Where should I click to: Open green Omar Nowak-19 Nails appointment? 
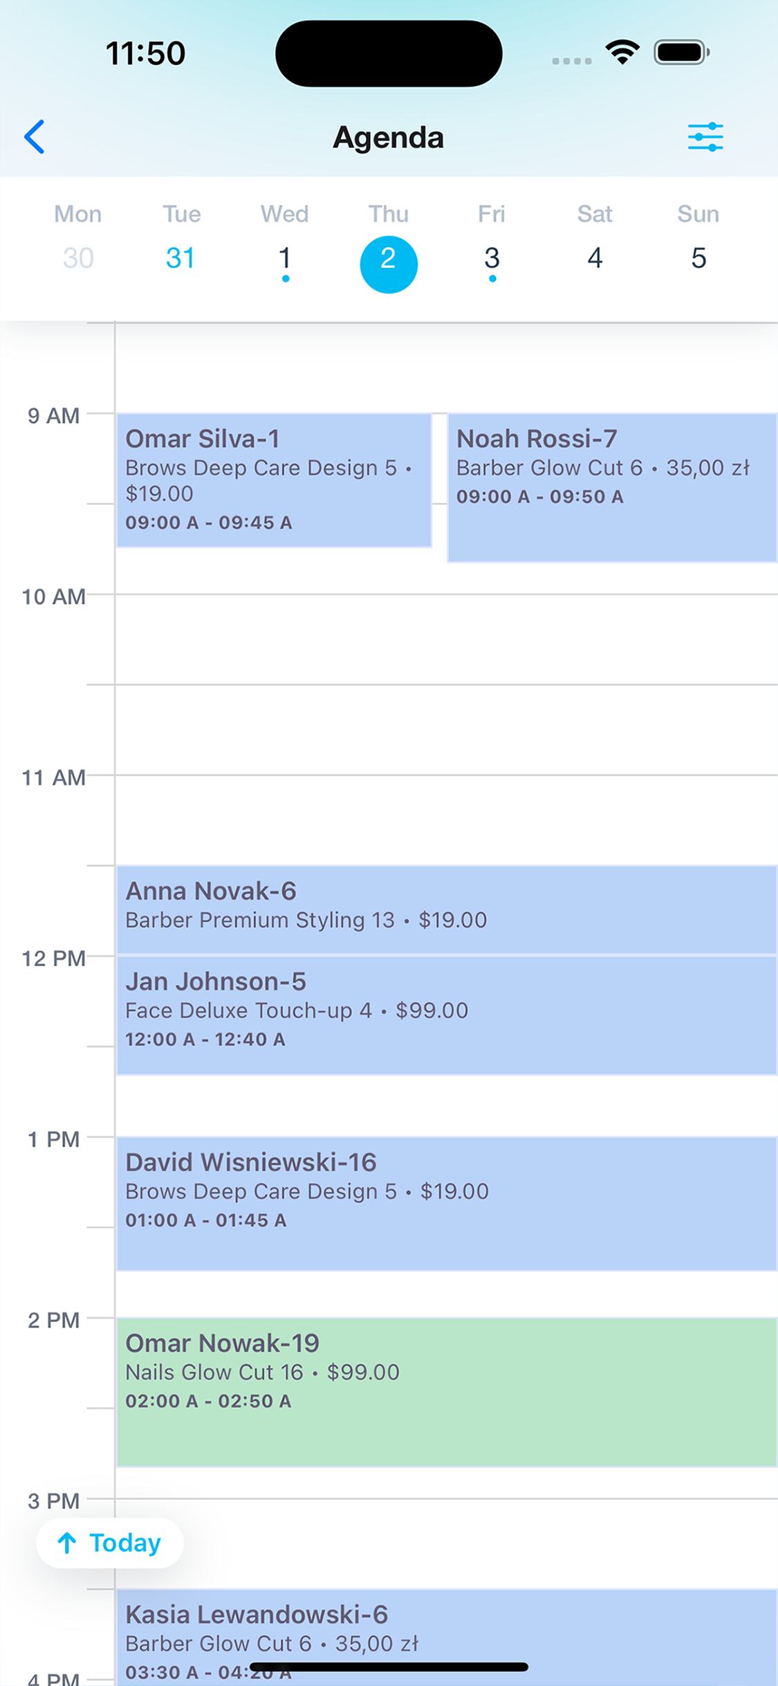pos(447,1392)
